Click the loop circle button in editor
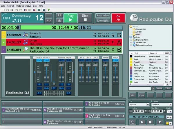 tap(133, 122)
